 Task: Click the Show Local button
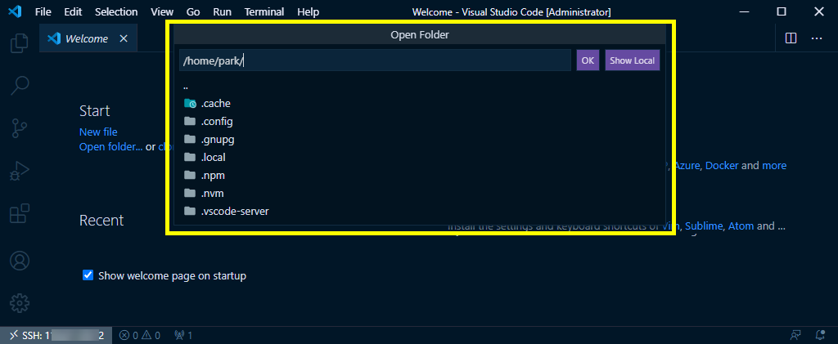[633, 60]
